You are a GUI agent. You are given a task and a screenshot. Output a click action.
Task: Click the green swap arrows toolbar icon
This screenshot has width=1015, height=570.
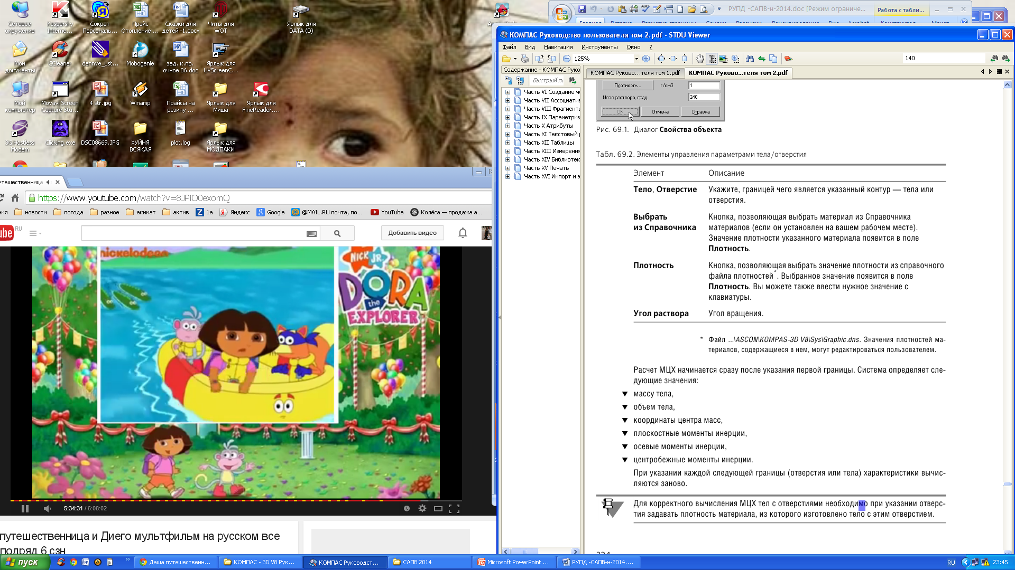(x=762, y=59)
